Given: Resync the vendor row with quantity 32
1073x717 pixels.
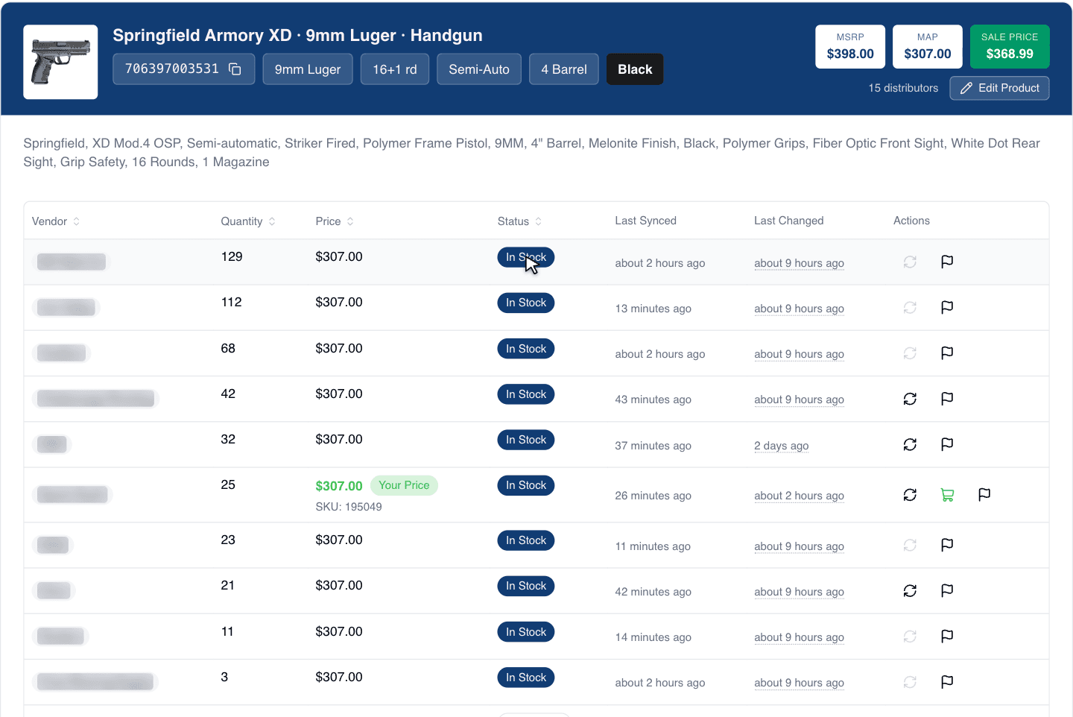Looking at the screenshot, I should 910,444.
